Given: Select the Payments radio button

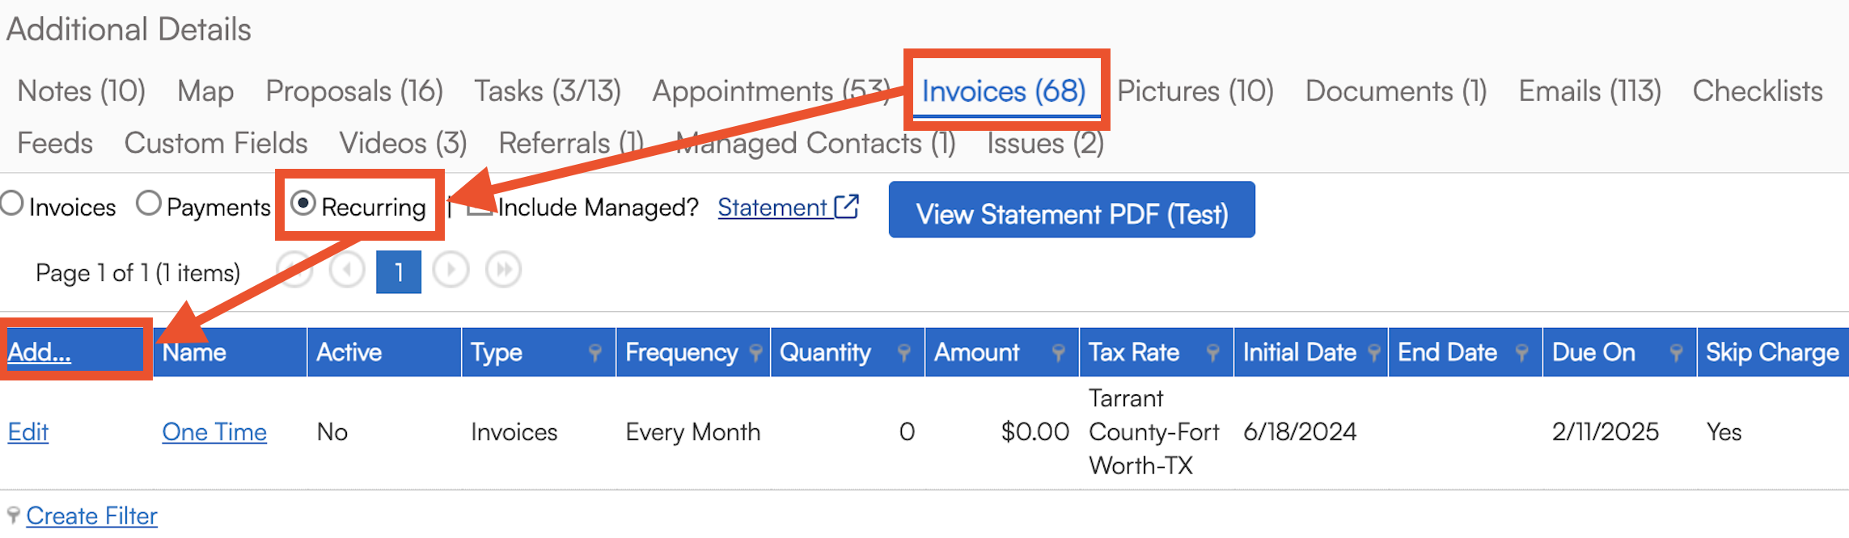Looking at the screenshot, I should coord(149,204).
